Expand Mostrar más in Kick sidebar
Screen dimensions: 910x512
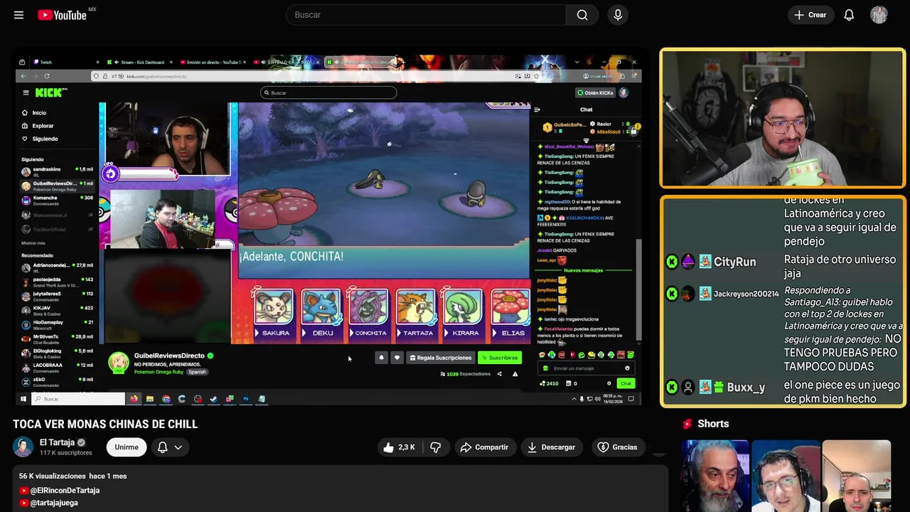pyautogui.click(x=33, y=243)
